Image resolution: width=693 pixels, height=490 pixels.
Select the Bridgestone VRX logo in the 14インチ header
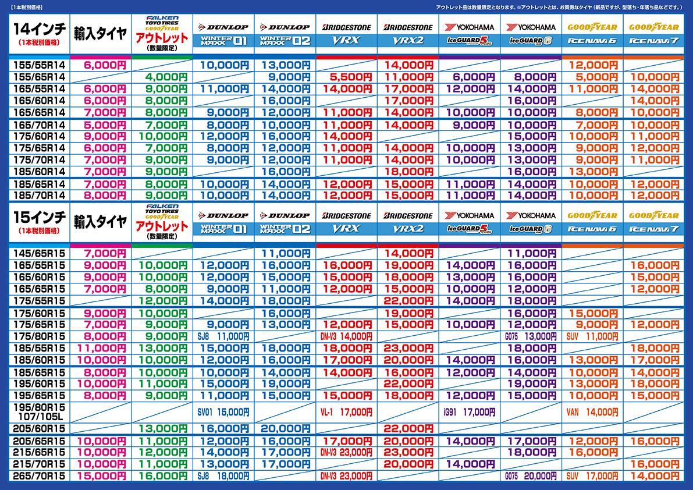coord(347,34)
